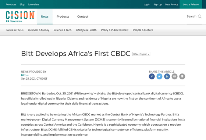Open Bitt news provider link
Viewport: 206px width, 140px height.
(x=25, y=75)
